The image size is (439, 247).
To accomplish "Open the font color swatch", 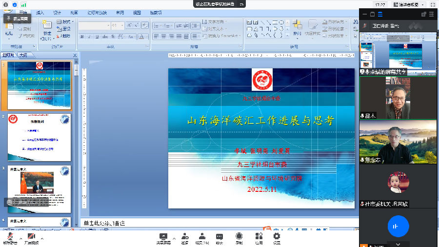I will click(141, 37).
